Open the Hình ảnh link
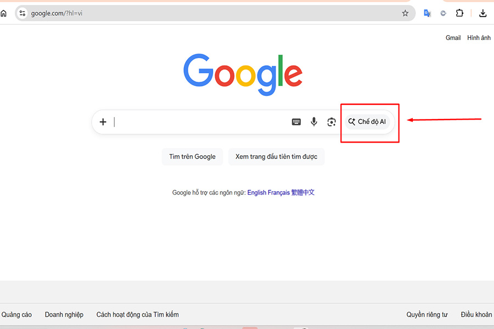The height and width of the screenshot is (329, 494). point(479,38)
